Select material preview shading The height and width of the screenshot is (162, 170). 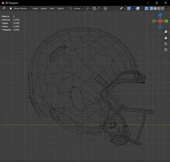(x=159, y=9)
